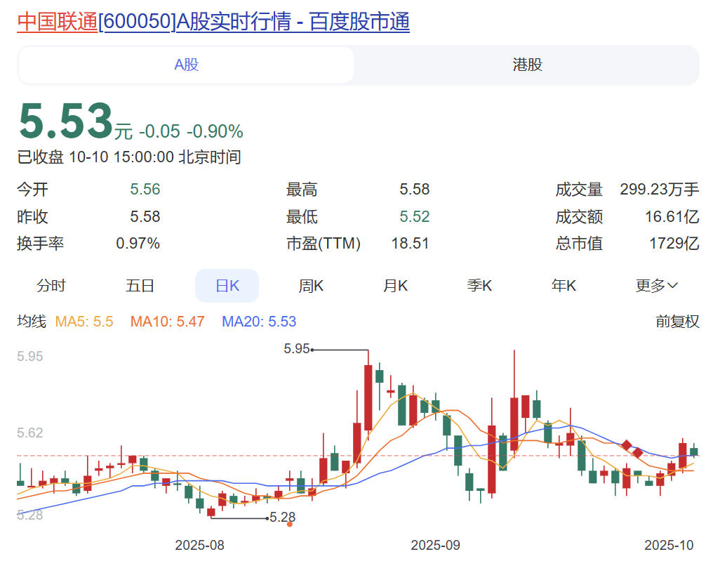Click the large 5.53 current price

(x=65, y=121)
